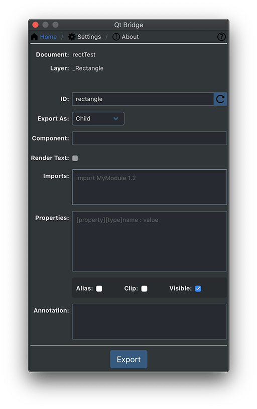This screenshot has height=409, width=257.
Task: Go to the Home tab
Action: [x=48, y=37]
